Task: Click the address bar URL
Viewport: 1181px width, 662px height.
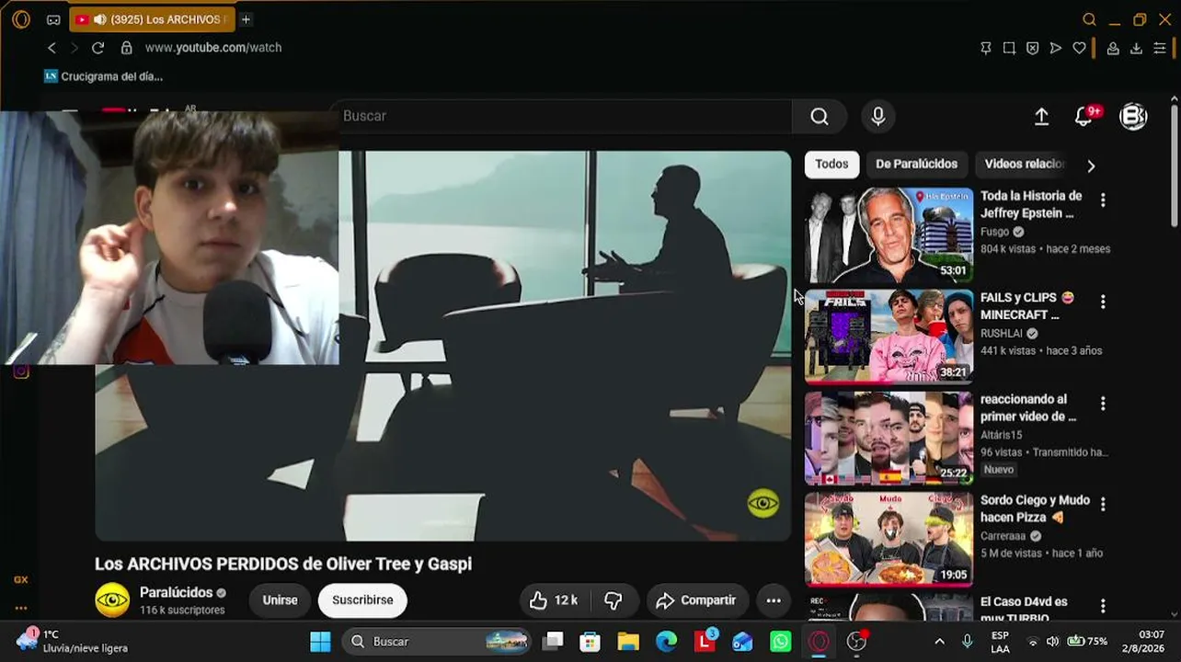Action: [213, 48]
